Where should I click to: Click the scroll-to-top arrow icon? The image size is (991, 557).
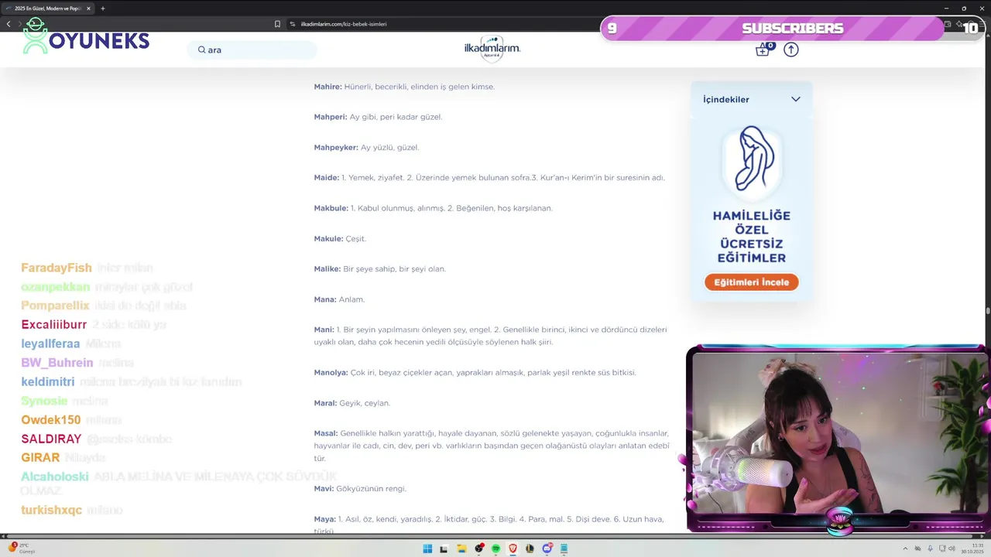tap(790, 50)
